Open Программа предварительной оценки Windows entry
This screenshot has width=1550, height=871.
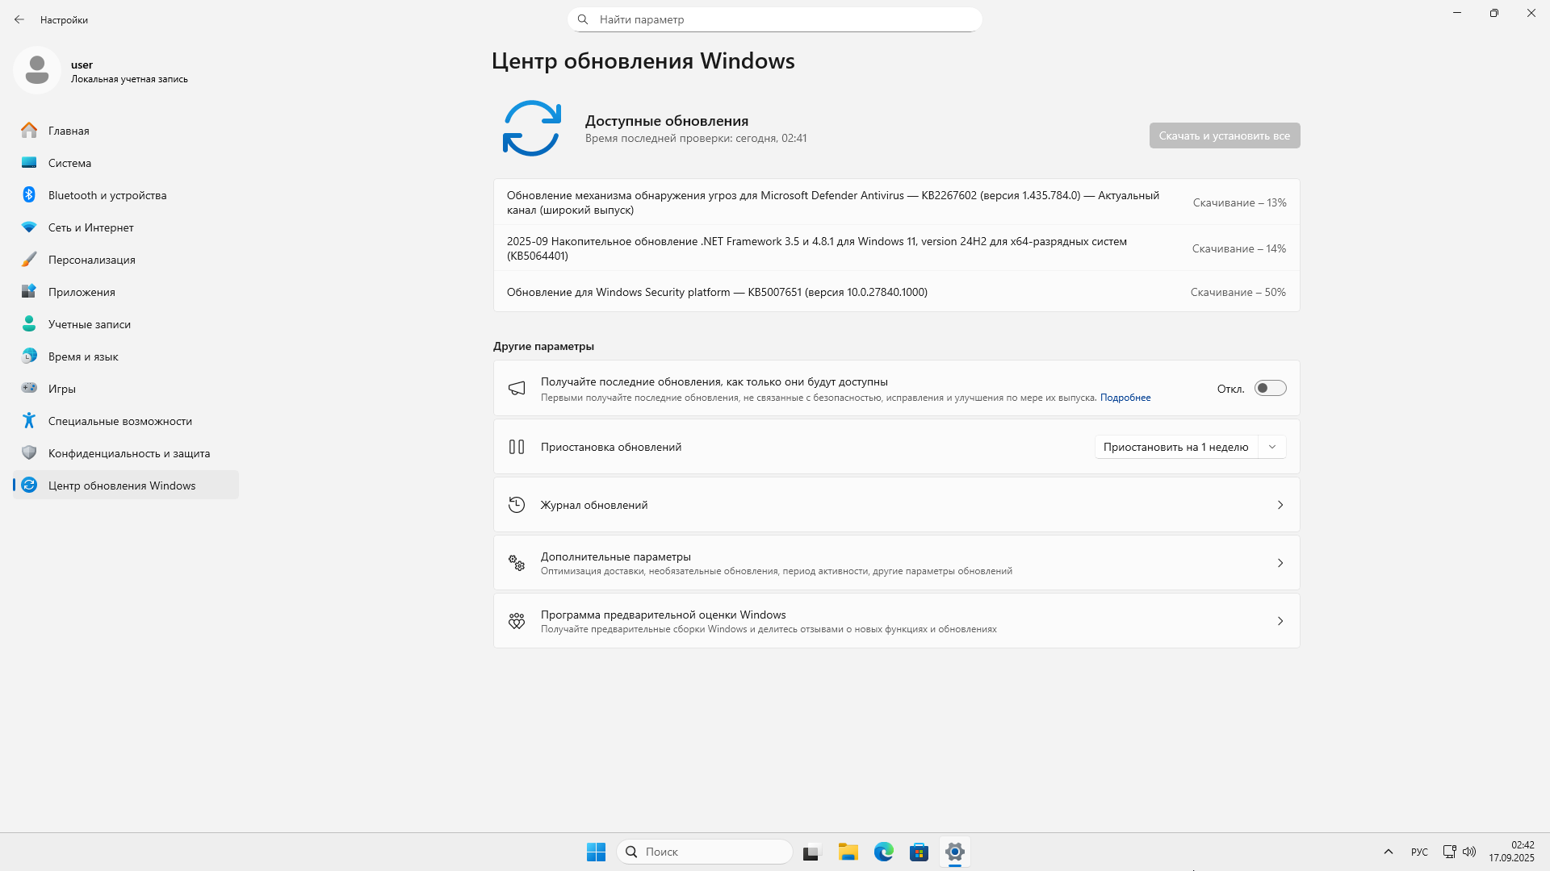pyautogui.click(x=896, y=621)
